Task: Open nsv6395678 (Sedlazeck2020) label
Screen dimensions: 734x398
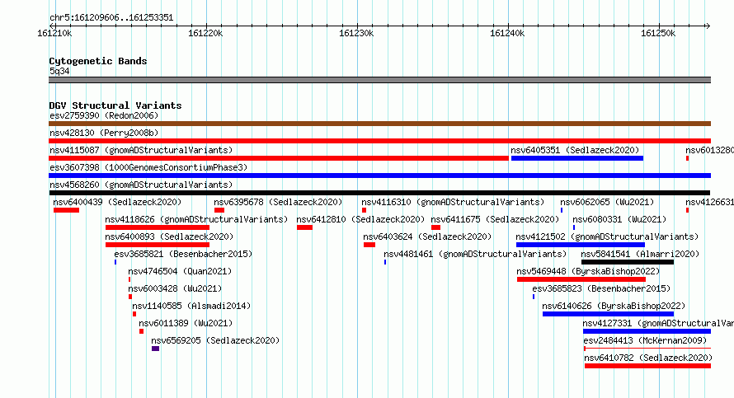Action: point(278,202)
